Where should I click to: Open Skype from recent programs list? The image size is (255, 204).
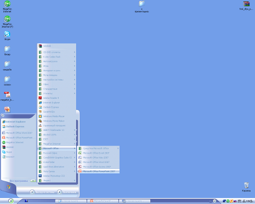pyautogui.click(x=18, y=152)
